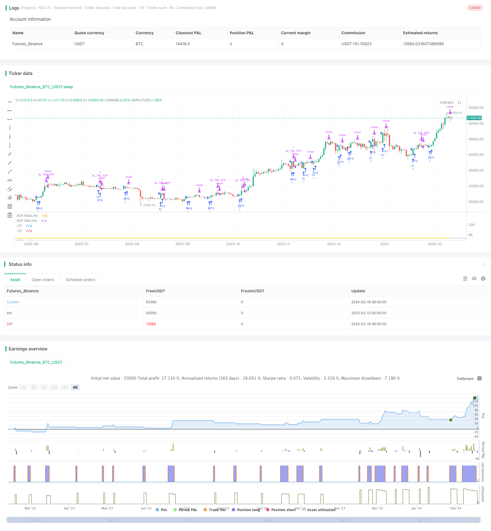Set earnings zoom to 1h

pos(23,387)
